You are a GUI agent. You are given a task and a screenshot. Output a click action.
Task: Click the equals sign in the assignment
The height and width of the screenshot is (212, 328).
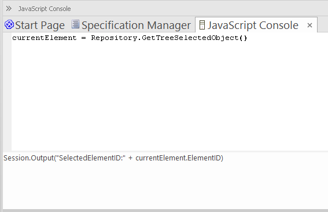(x=84, y=38)
